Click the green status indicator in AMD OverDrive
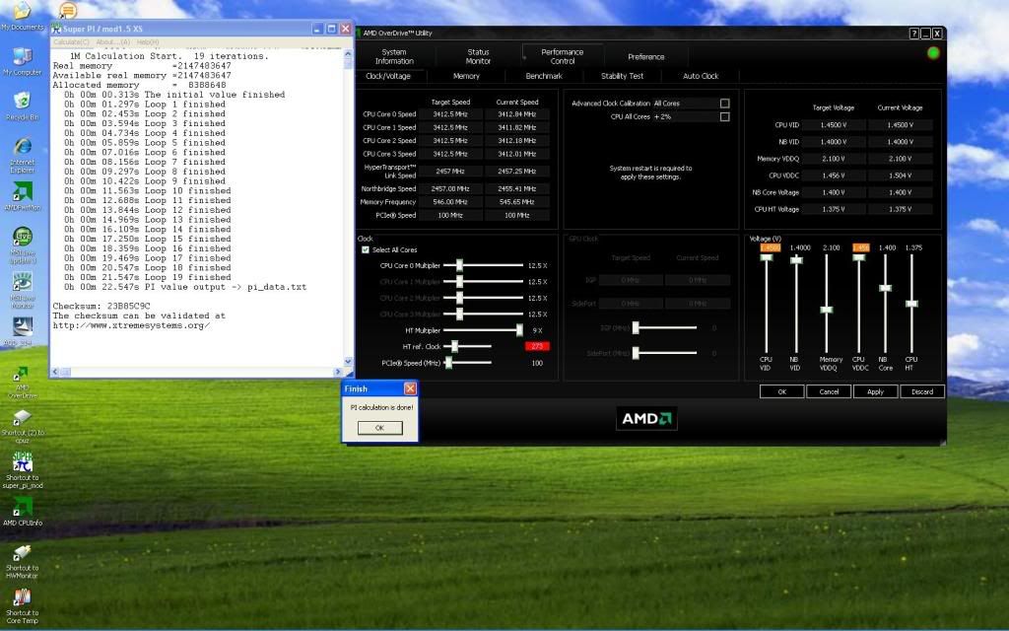This screenshot has width=1009, height=631. pyautogui.click(x=933, y=53)
